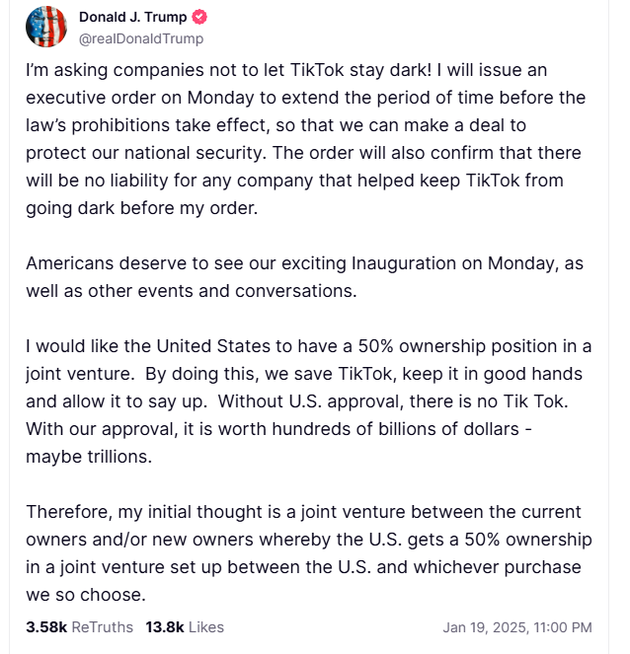Open the Jan 19, 2025 timestamp
This screenshot has width=630, height=654.
[x=480, y=626]
